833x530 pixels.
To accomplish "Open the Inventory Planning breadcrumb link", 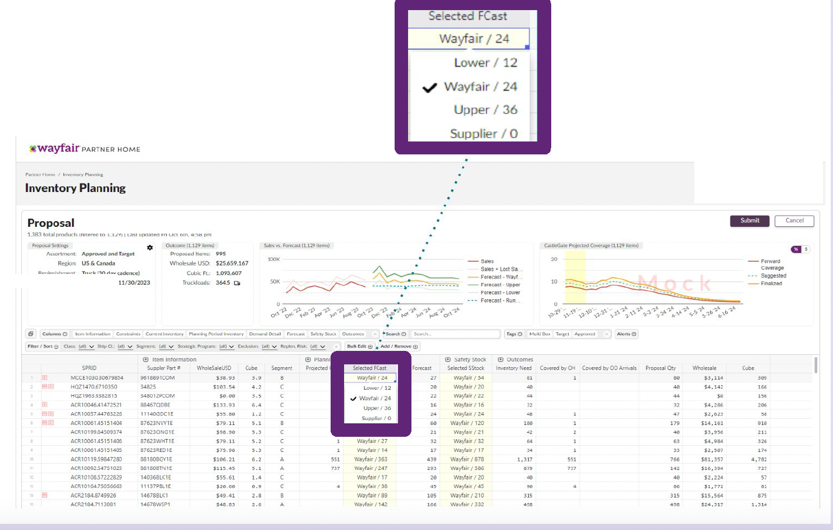I will [83, 175].
